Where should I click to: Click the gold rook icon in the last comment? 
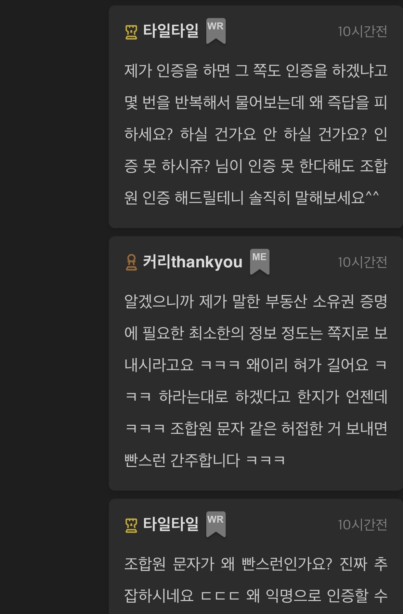pyautogui.click(x=131, y=525)
